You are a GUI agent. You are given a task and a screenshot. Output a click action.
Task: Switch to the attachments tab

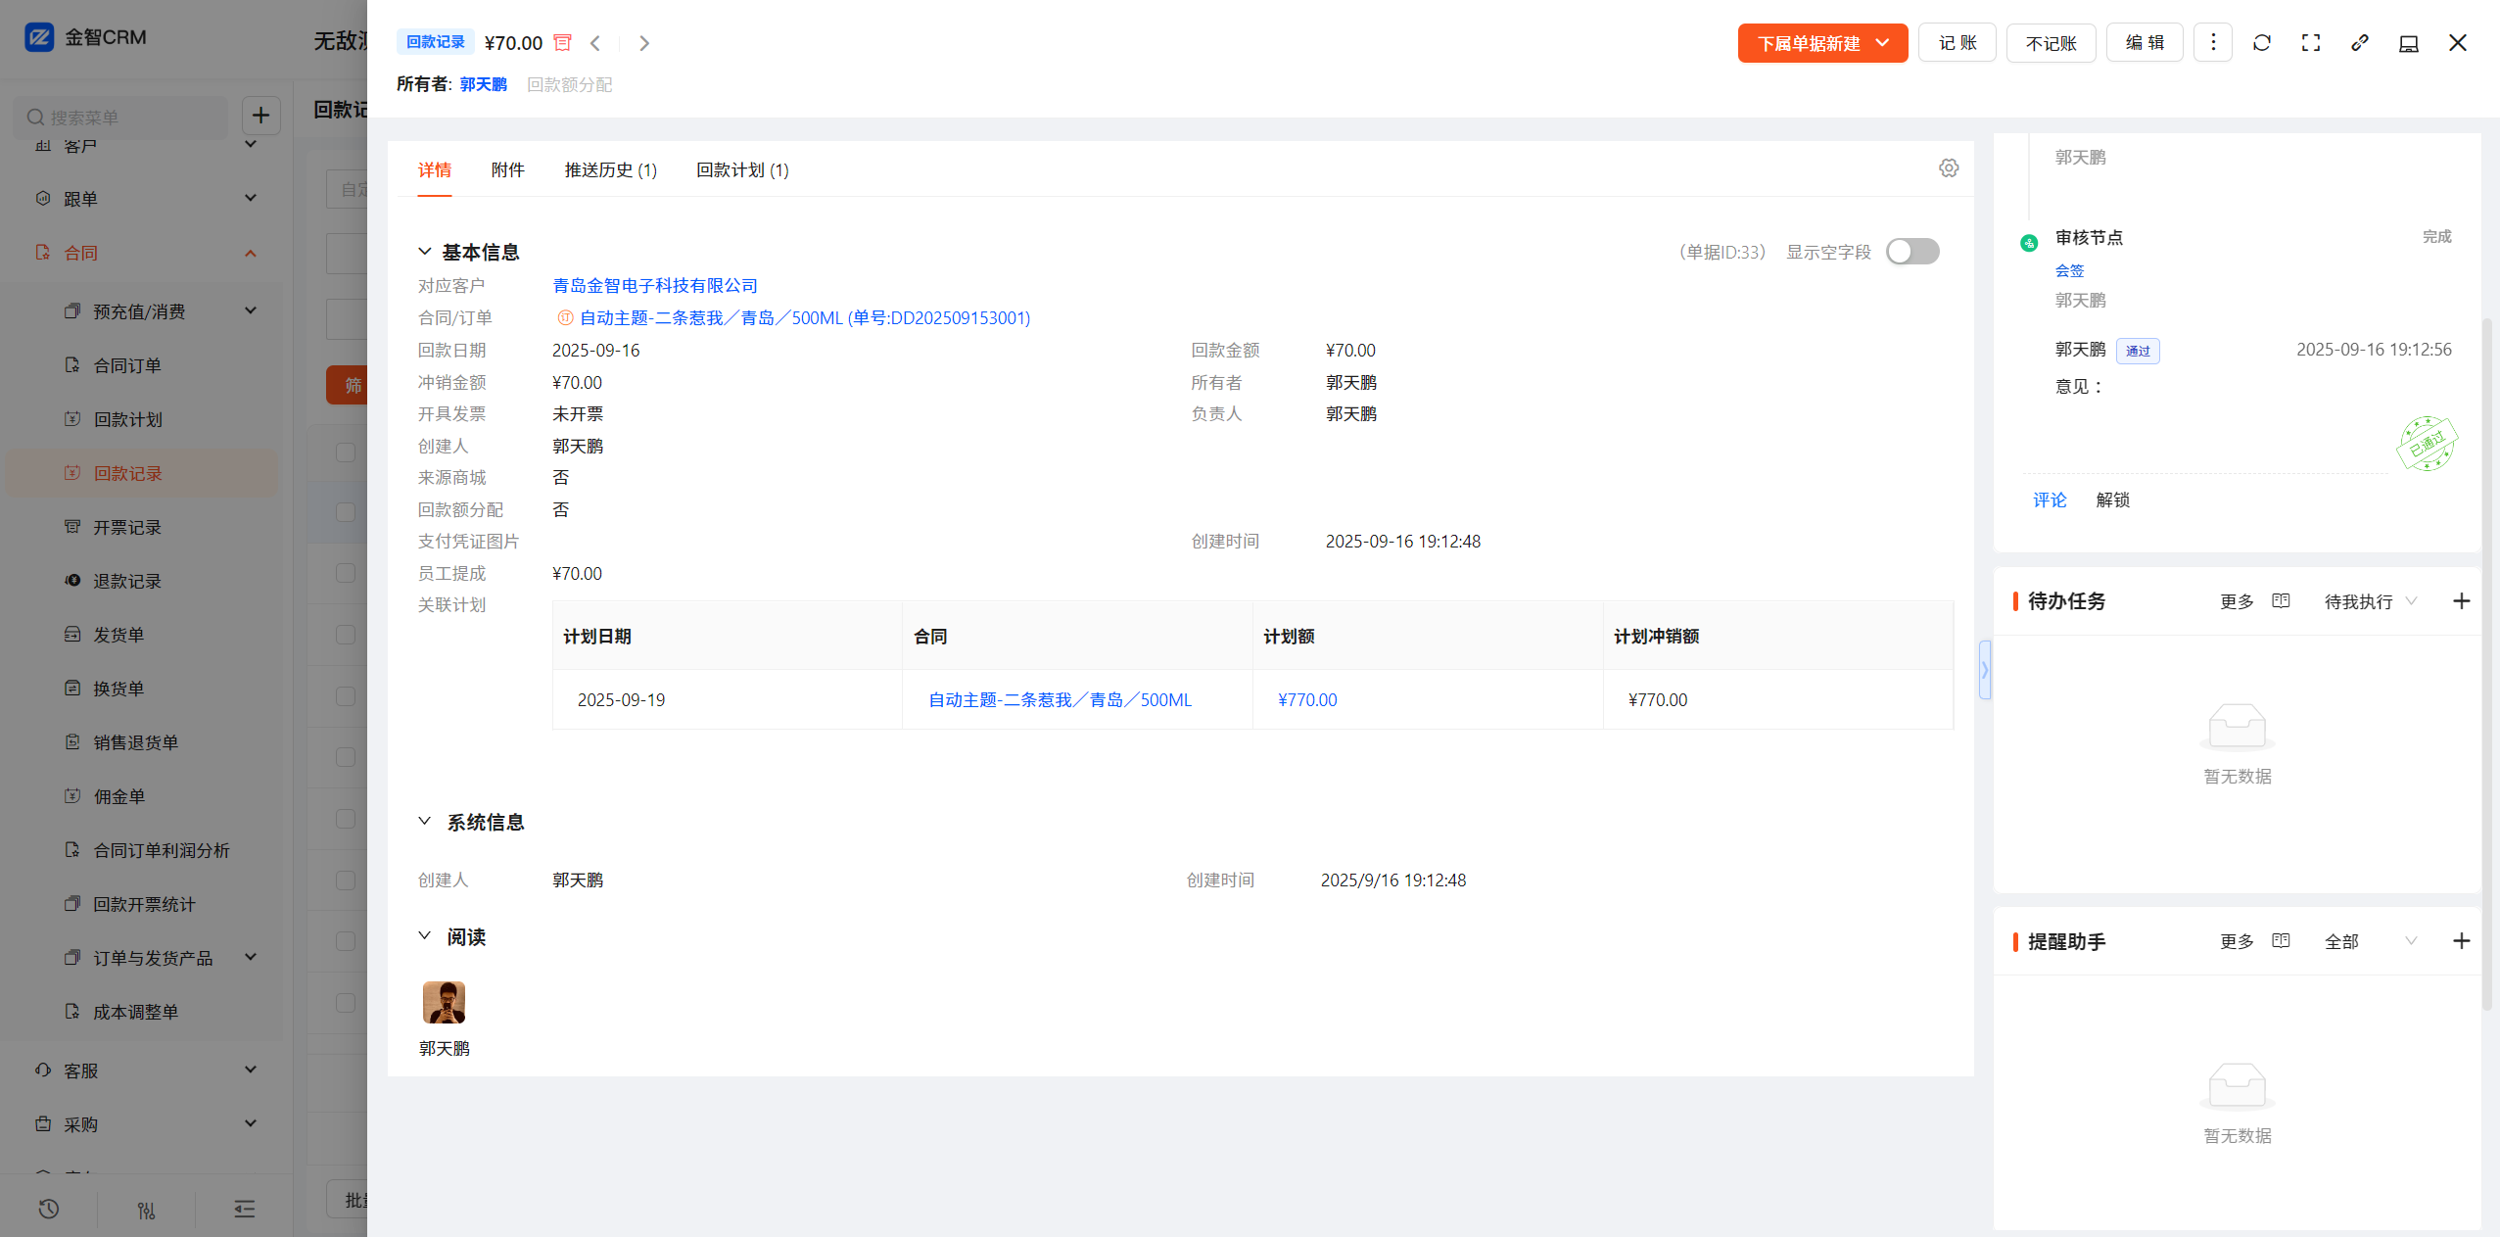click(507, 170)
